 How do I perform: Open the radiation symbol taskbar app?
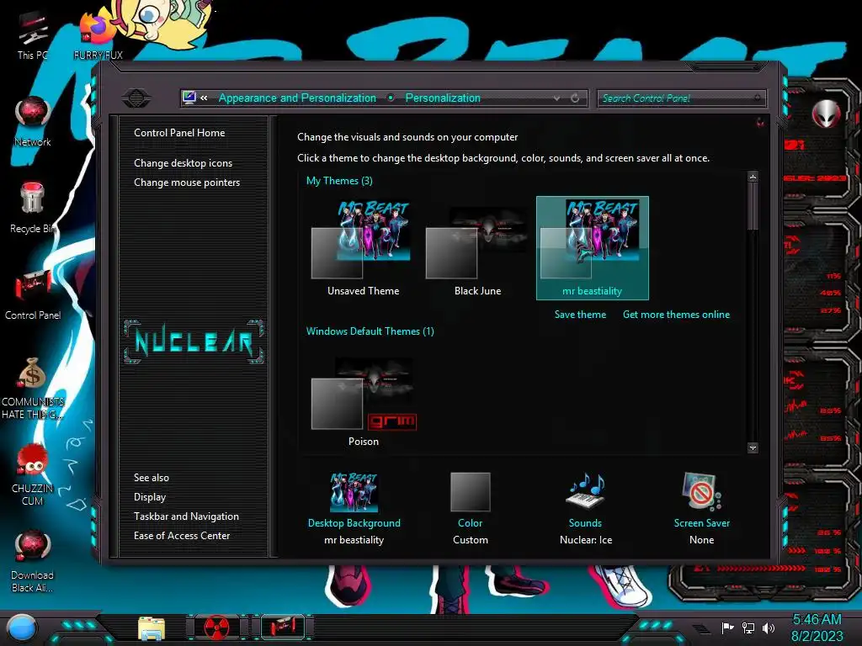click(x=216, y=628)
